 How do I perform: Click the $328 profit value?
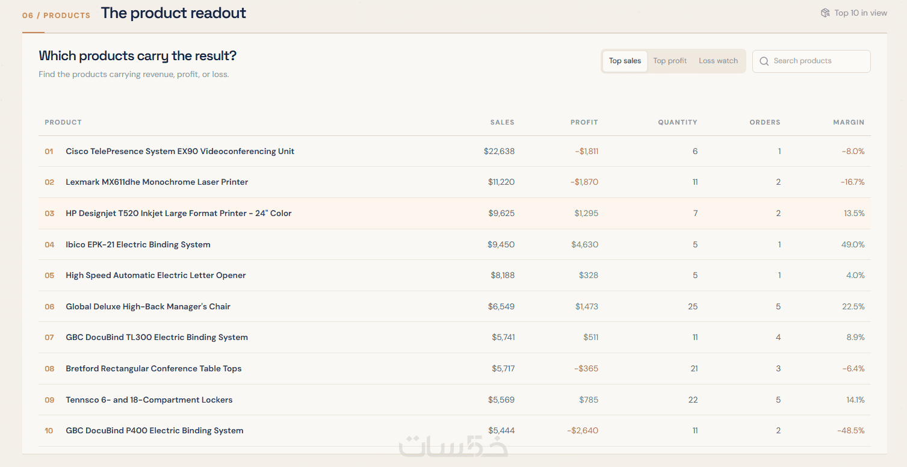(x=589, y=276)
